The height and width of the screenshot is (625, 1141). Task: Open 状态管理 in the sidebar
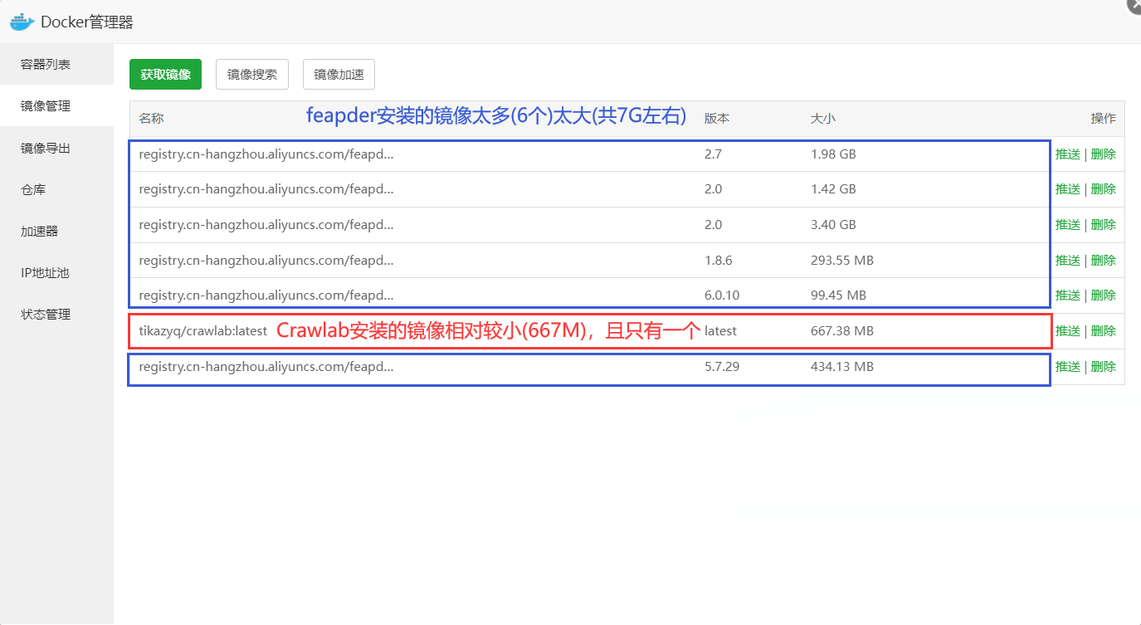click(46, 314)
